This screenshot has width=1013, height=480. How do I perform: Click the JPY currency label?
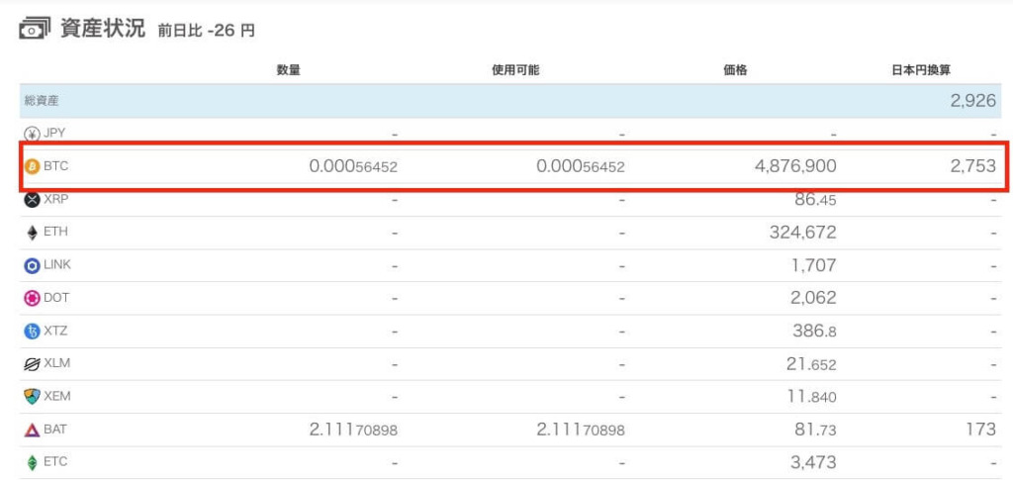click(54, 133)
